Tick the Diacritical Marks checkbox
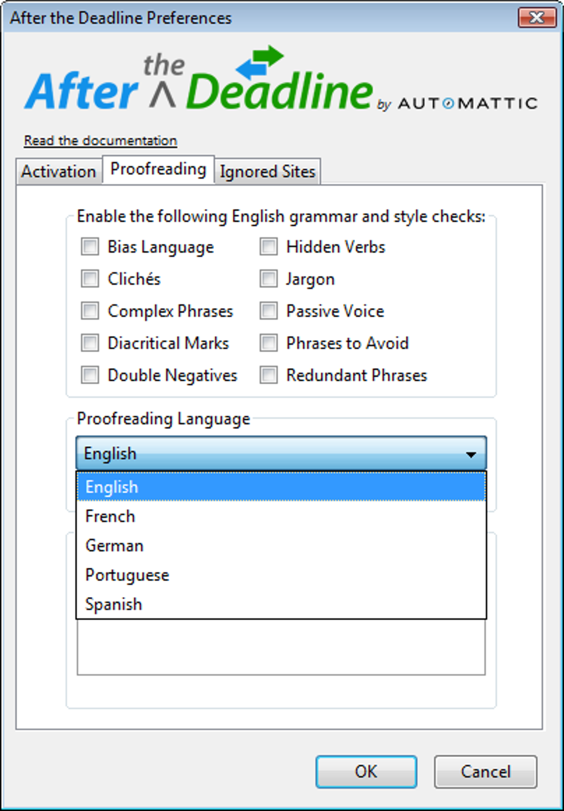Viewport: 564px width, 811px height. 90,343
